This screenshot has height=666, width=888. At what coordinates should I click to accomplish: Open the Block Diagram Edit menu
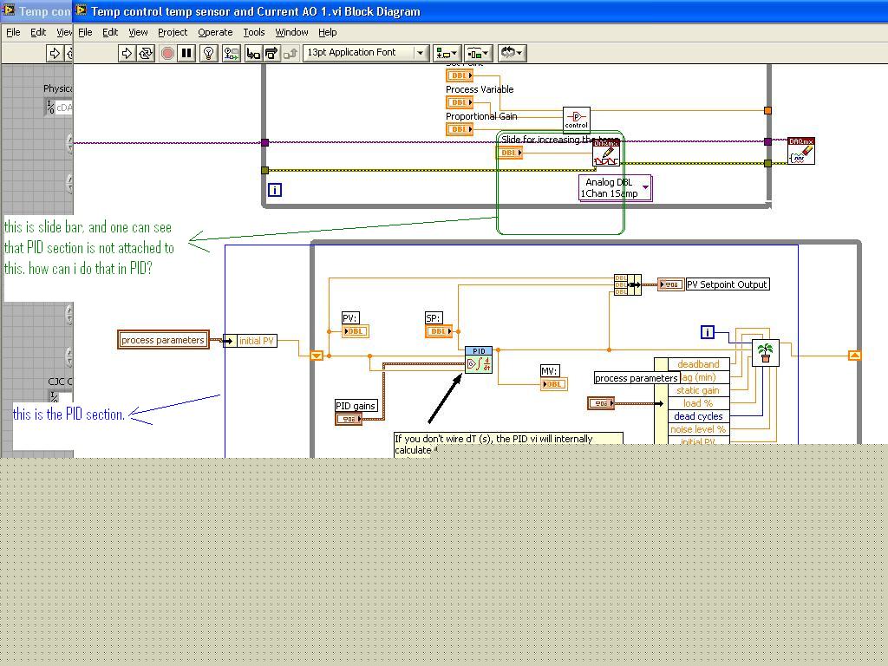click(x=110, y=32)
